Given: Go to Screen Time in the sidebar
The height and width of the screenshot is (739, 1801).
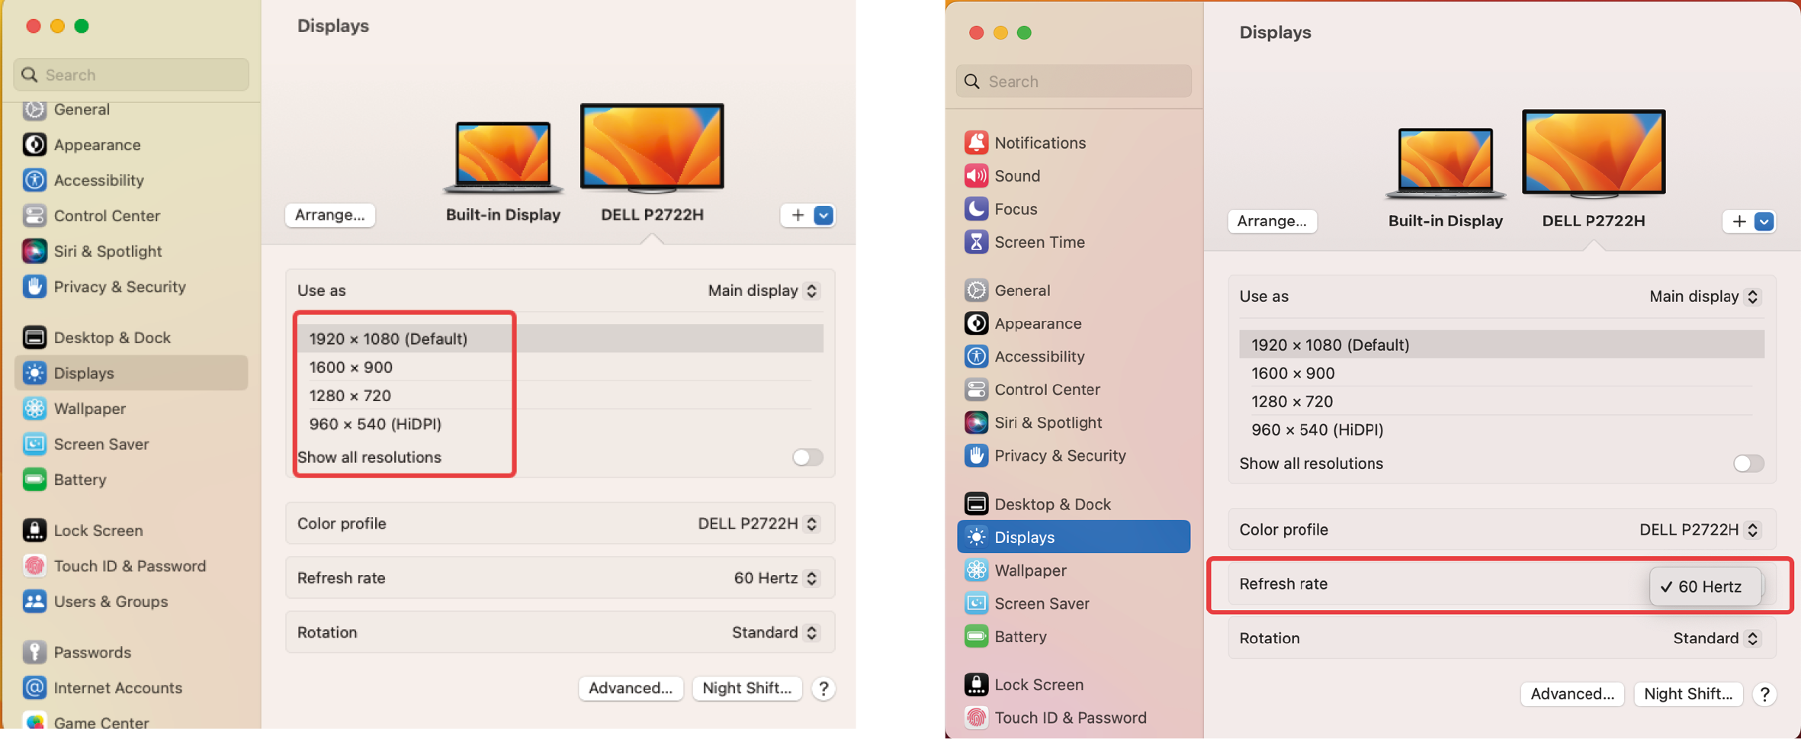Looking at the screenshot, I should (x=1039, y=242).
